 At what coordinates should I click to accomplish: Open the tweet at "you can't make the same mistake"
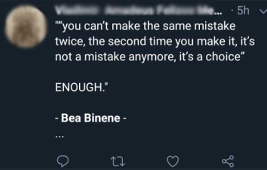click(x=145, y=26)
